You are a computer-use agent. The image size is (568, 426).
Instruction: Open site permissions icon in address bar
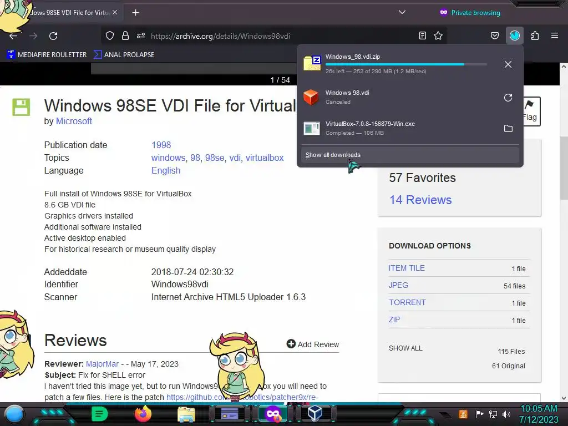tap(141, 35)
